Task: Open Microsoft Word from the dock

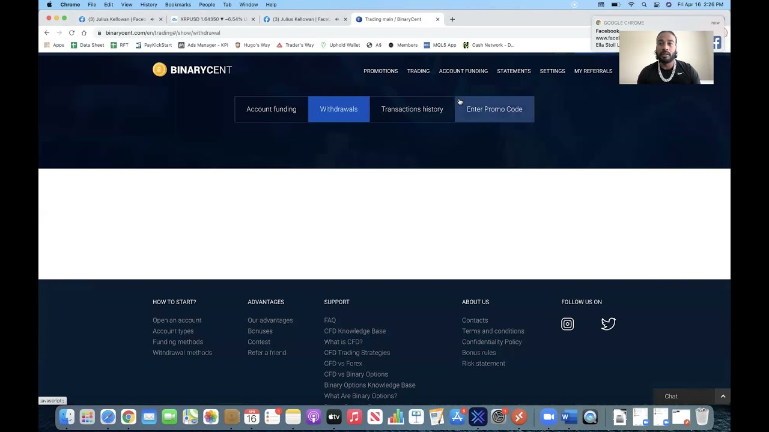Action: point(569,416)
